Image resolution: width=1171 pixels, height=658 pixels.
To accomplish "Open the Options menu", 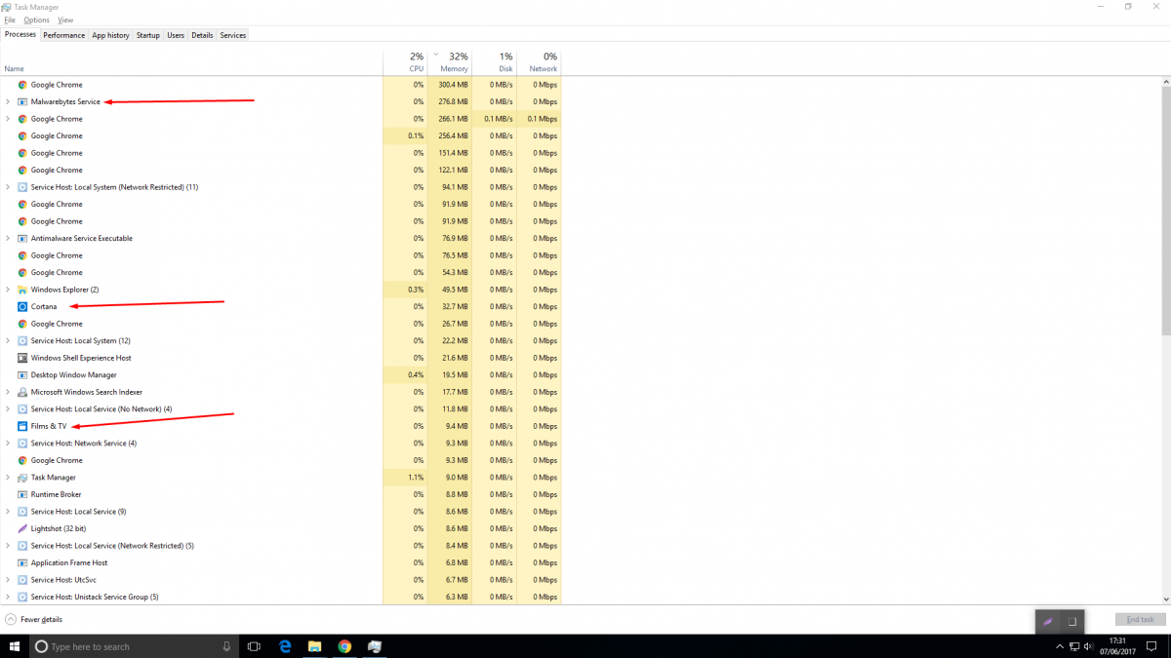I will click(x=36, y=19).
